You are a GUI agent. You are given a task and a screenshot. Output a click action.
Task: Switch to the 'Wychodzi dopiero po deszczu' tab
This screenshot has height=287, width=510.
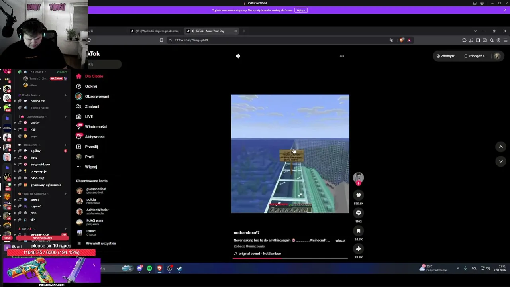coord(155,31)
